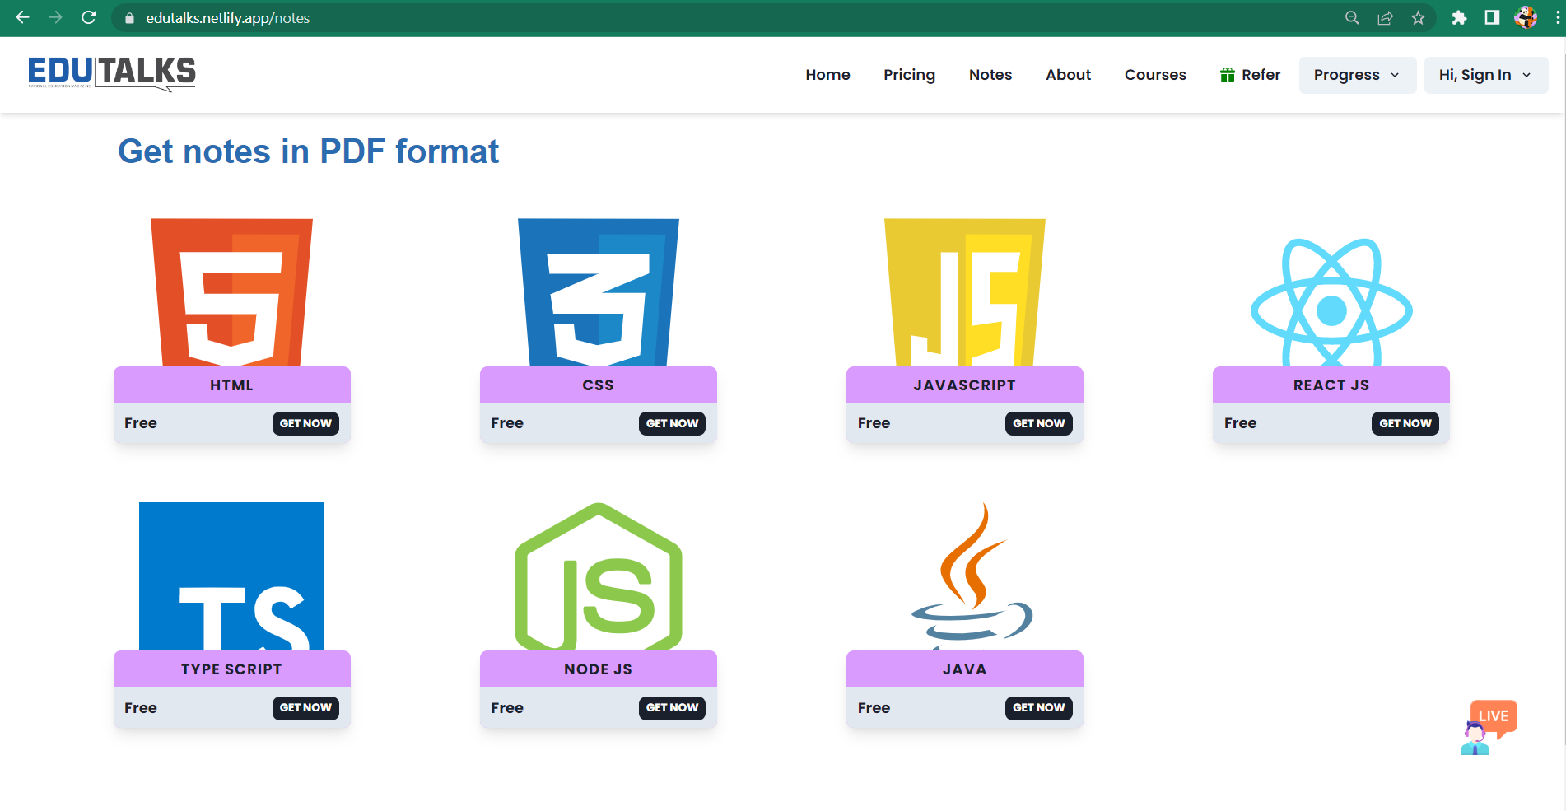Click the green gift Refer icon
Viewport: 1566px width, 811px height.
tap(1228, 75)
